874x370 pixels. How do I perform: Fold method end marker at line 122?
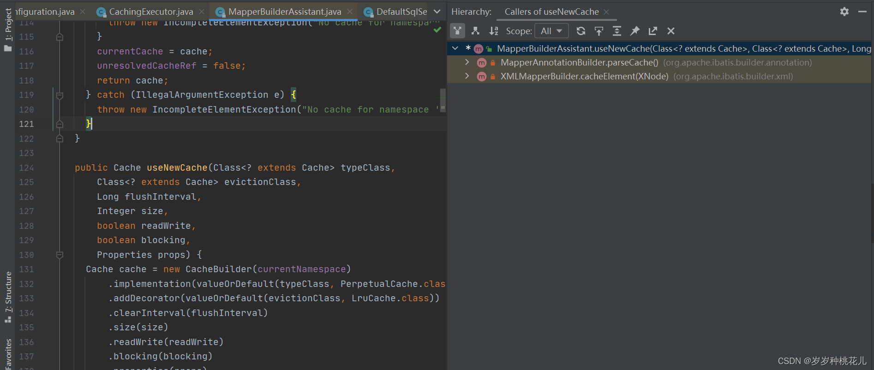pyautogui.click(x=60, y=138)
